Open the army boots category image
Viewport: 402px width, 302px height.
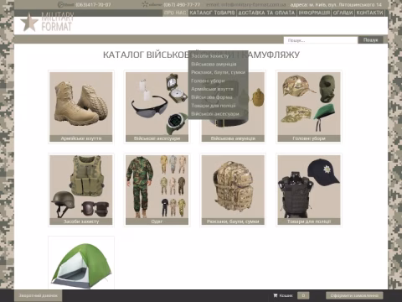(x=81, y=103)
